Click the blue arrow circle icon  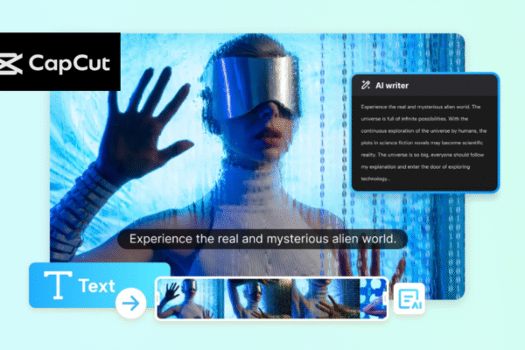click(130, 304)
